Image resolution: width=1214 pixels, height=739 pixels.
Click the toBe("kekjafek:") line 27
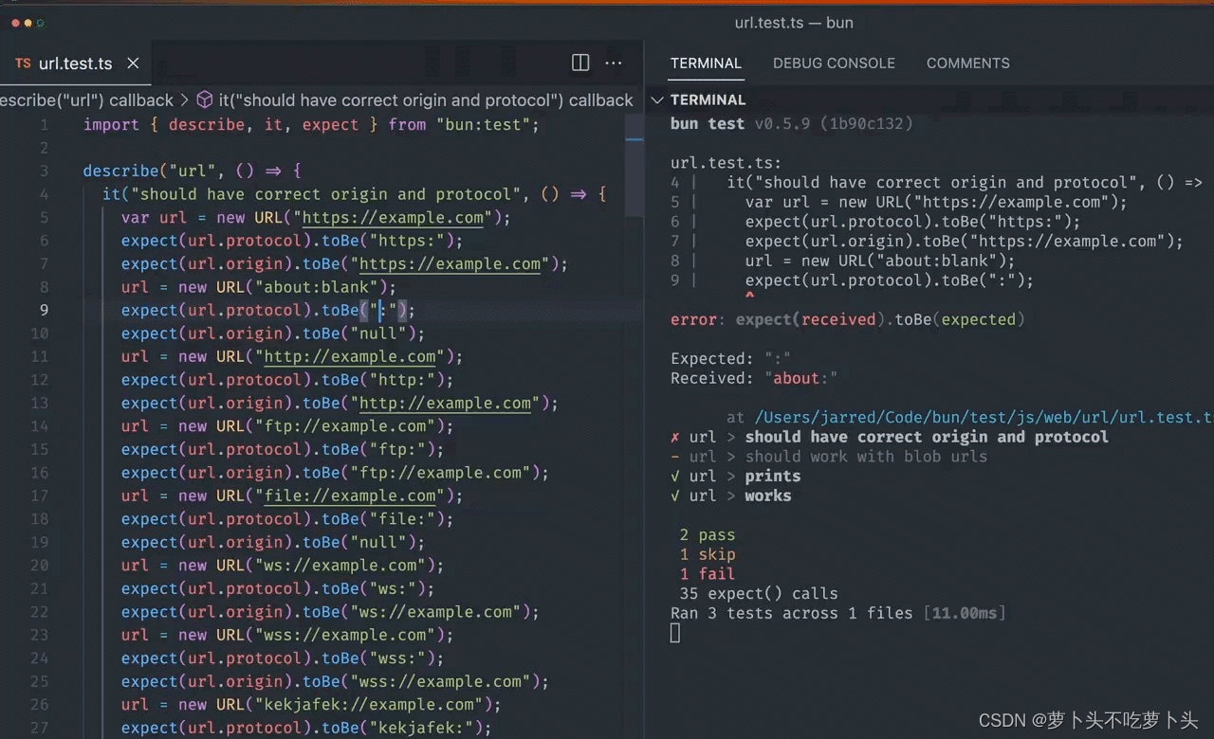tap(407, 728)
